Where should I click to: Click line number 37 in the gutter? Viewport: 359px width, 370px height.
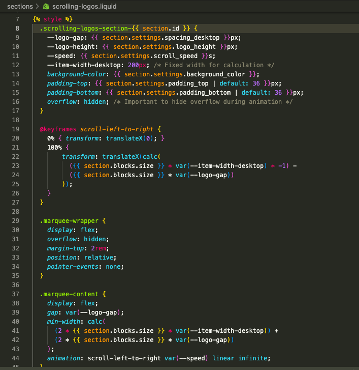click(16, 294)
